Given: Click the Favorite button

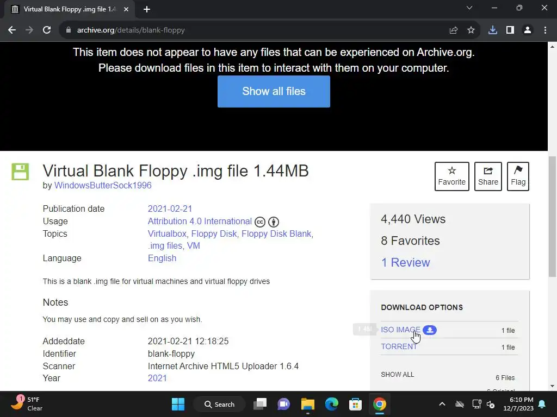Looking at the screenshot, I should click(452, 176).
